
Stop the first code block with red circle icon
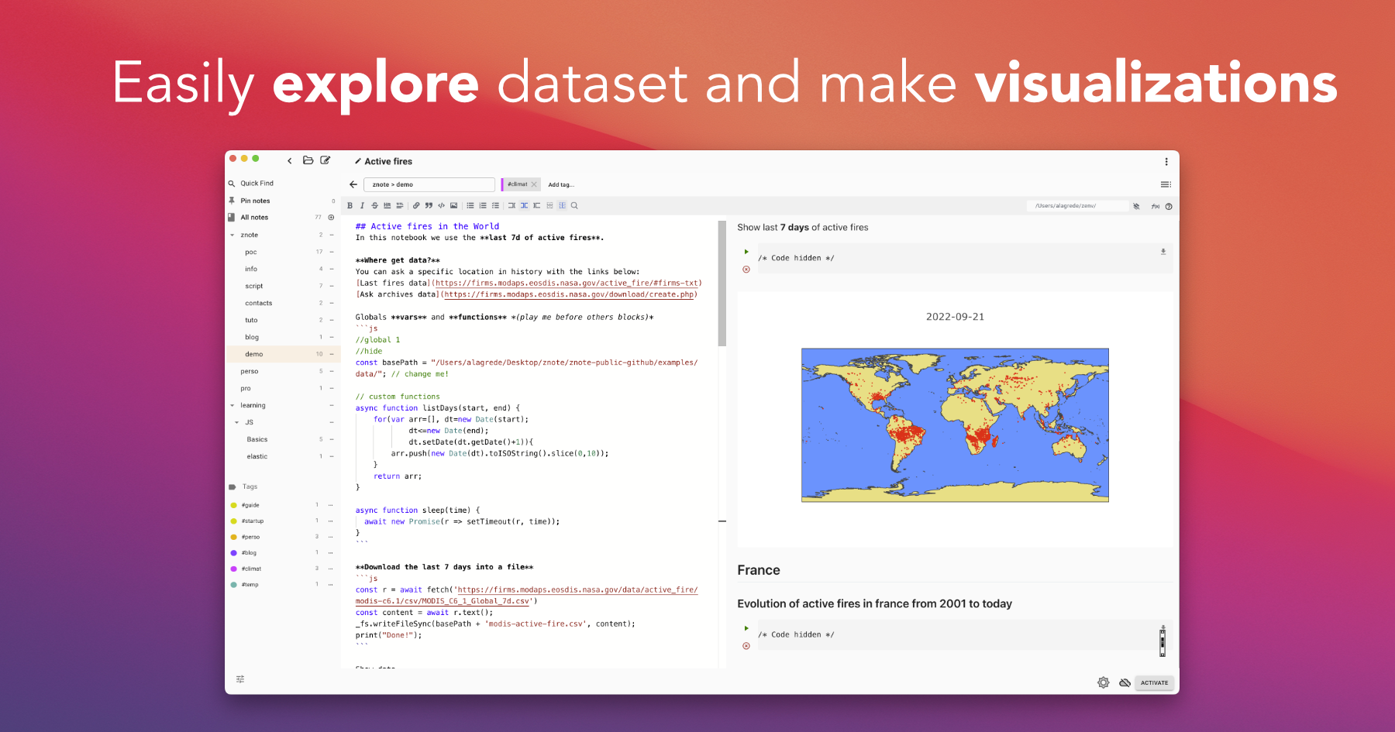pos(746,270)
